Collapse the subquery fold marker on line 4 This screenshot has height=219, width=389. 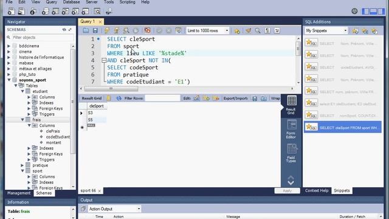point(104,60)
